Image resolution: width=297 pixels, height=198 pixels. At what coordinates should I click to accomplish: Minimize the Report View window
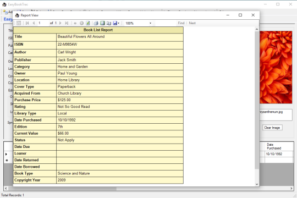point(228,15)
